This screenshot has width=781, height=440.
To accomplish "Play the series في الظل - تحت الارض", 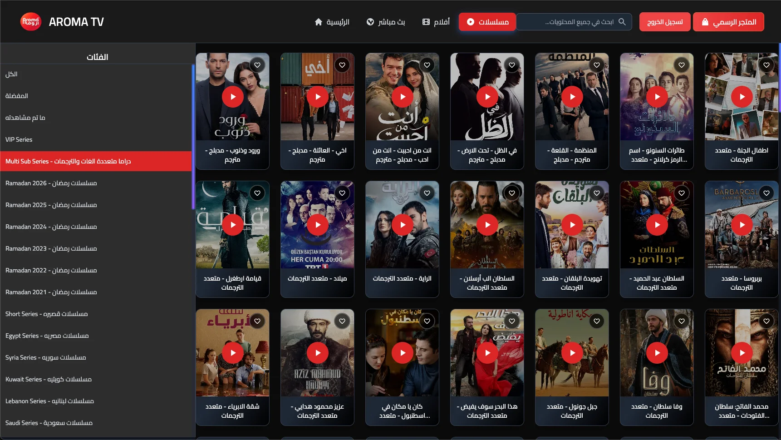I will 487,97.
